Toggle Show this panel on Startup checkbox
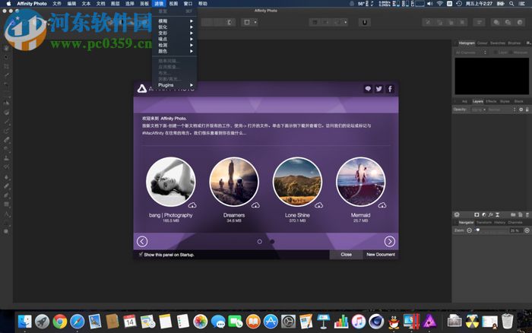 [x=141, y=254]
